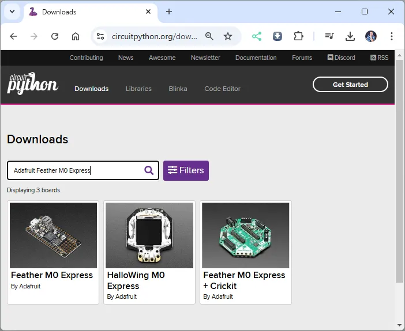This screenshot has width=405, height=331.
Task: Go to the browser home page
Action: coord(76,36)
